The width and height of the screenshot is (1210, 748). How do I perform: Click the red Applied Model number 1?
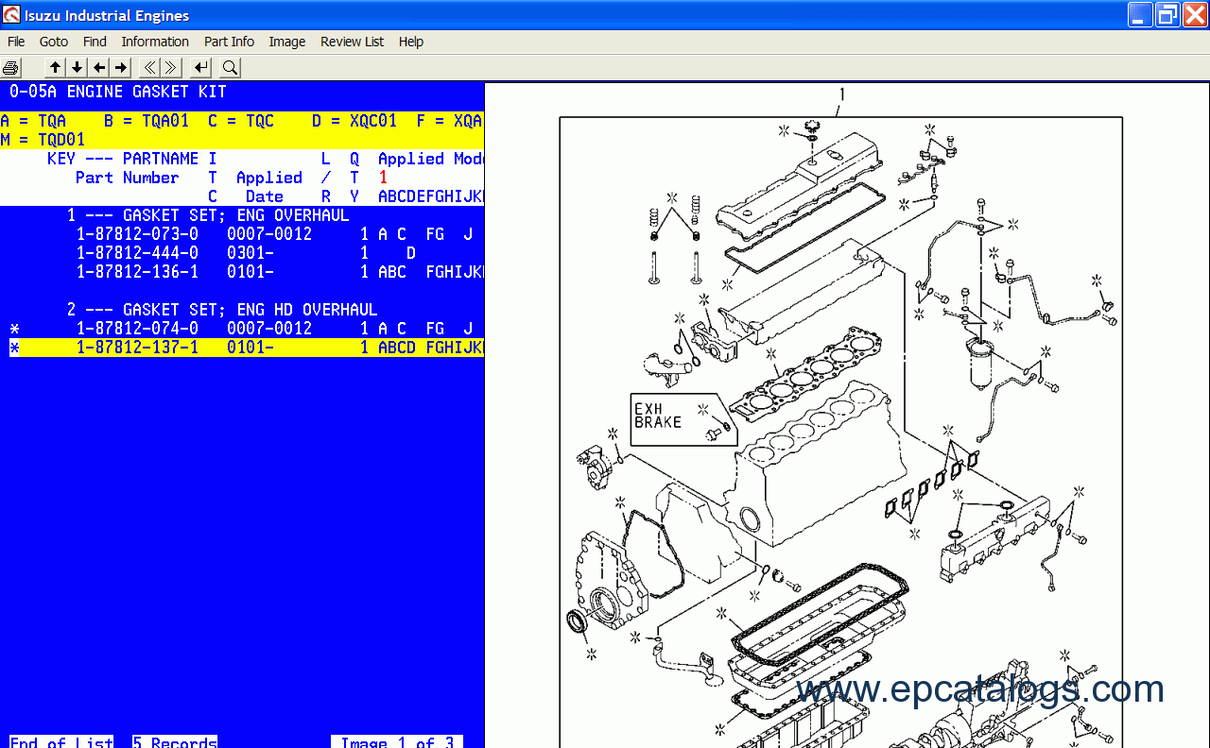383,178
